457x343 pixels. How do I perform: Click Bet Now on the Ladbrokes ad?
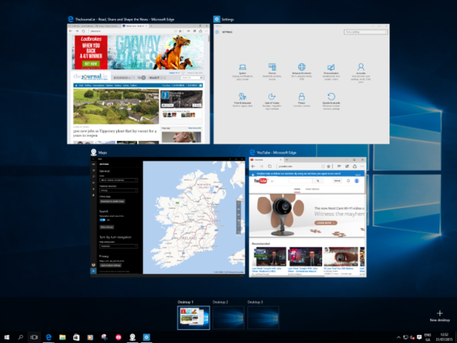pos(91,63)
